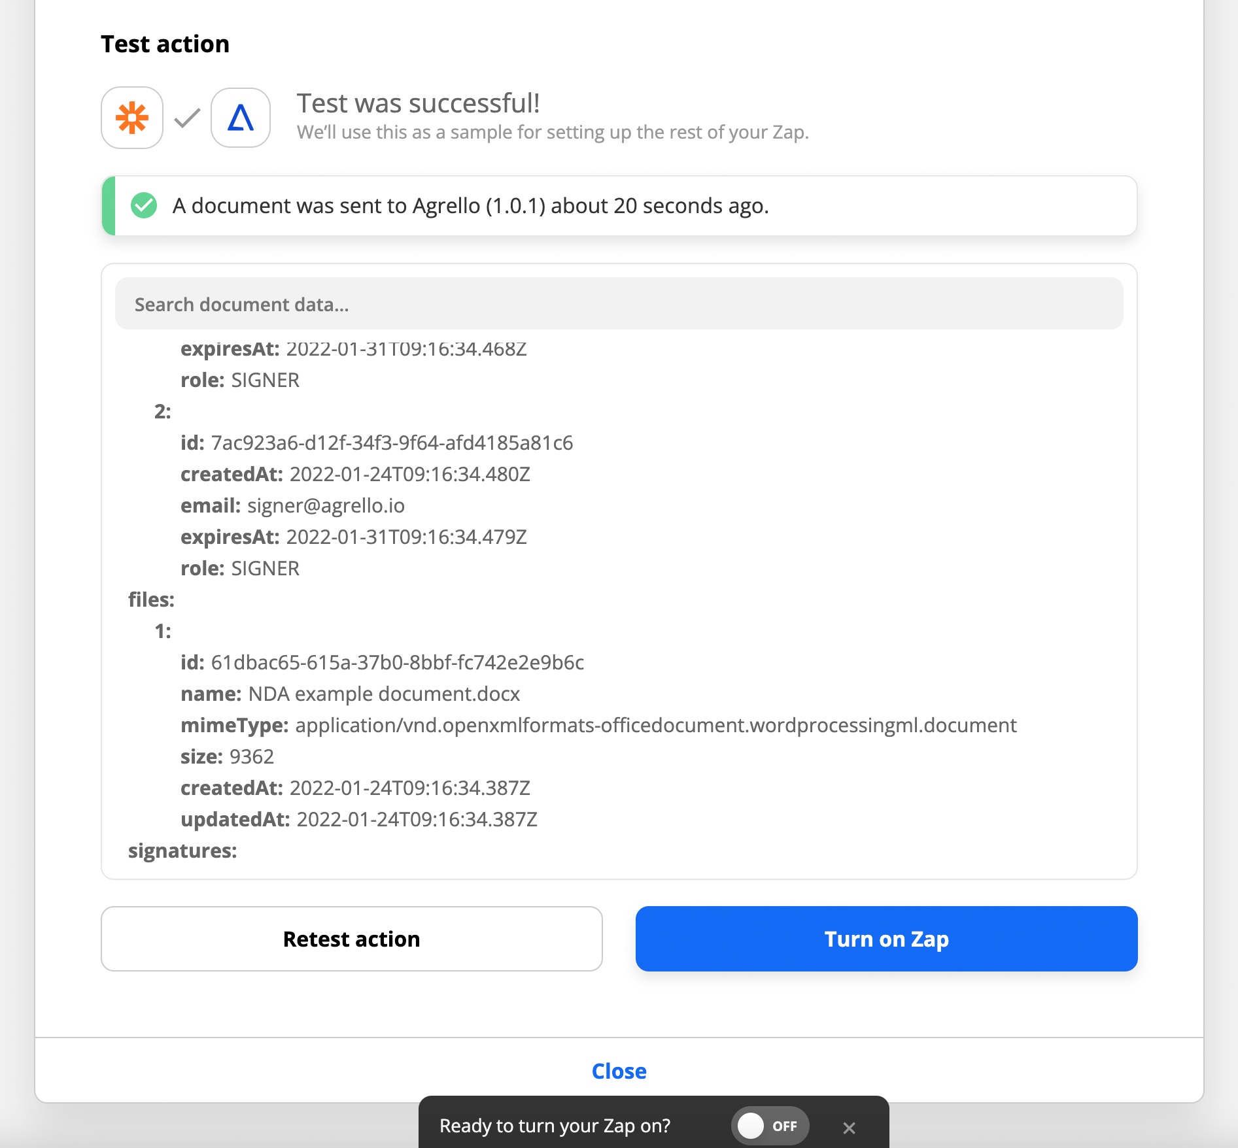Select participant 2 tree node

coord(162,411)
